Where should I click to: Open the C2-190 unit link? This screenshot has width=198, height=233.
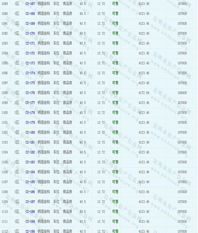(x=30, y=231)
